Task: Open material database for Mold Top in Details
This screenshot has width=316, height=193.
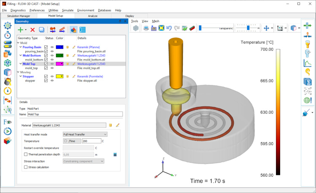Action: pos(111,125)
